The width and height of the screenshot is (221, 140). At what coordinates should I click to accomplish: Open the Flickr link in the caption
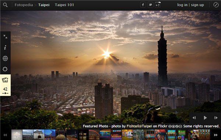(163, 126)
